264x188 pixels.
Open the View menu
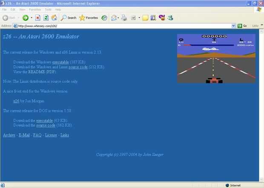pyautogui.click(x=22, y=9)
